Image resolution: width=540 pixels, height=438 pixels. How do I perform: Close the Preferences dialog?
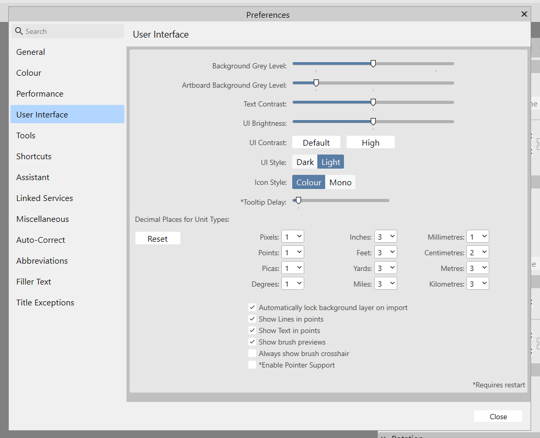click(x=498, y=416)
